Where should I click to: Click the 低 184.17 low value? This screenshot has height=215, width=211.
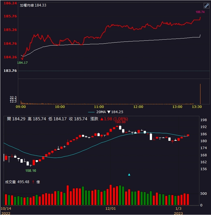57,119
